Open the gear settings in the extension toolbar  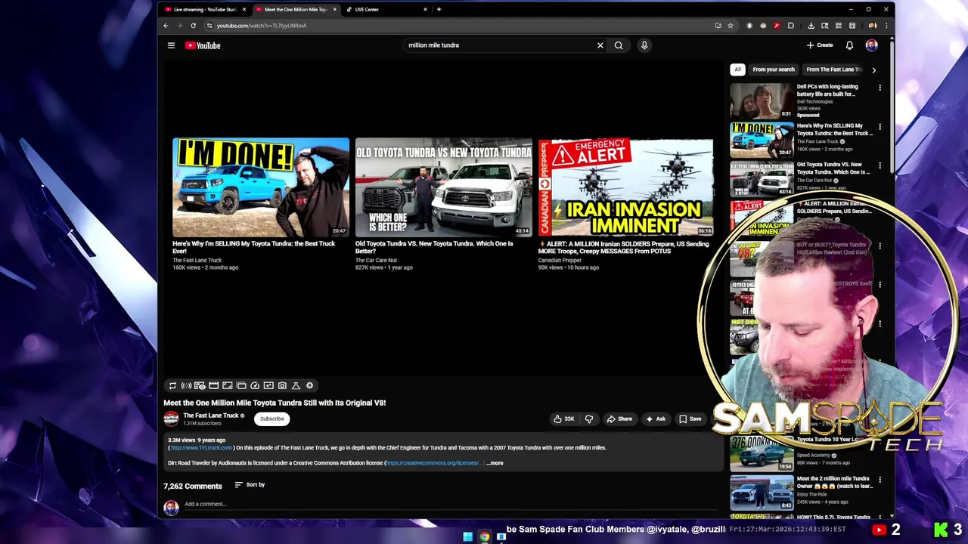[309, 385]
